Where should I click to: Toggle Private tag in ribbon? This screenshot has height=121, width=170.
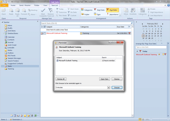pos(151,9)
